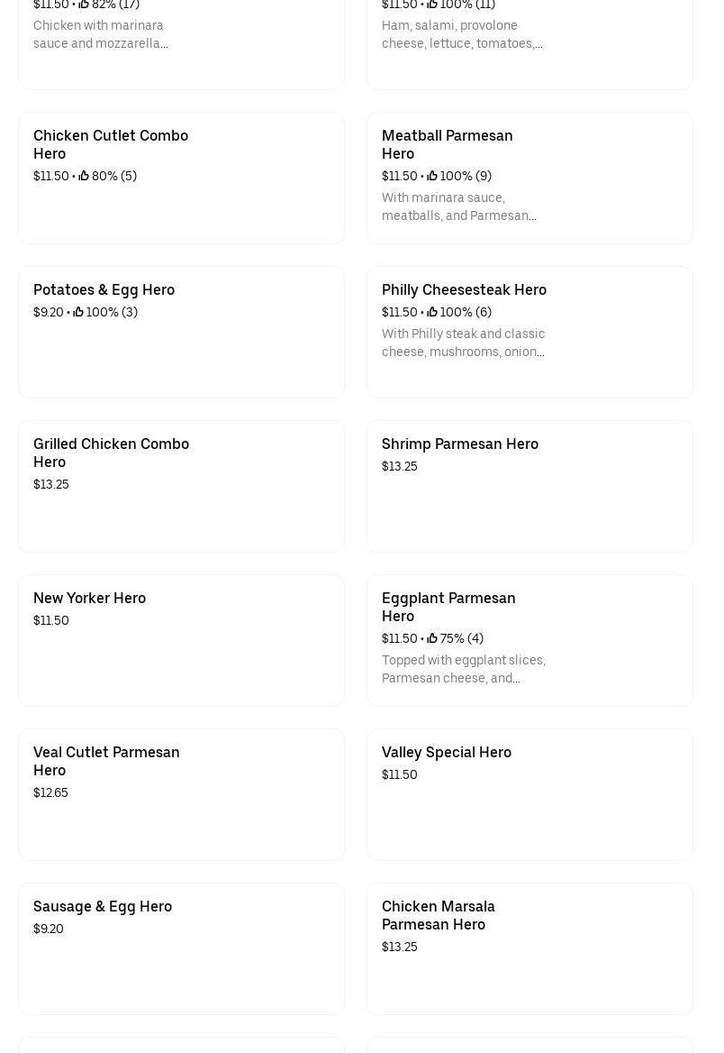The height and width of the screenshot is (1053, 724).
Task: Choose the Eggplant Parmesan Hero title
Action: 448,607
